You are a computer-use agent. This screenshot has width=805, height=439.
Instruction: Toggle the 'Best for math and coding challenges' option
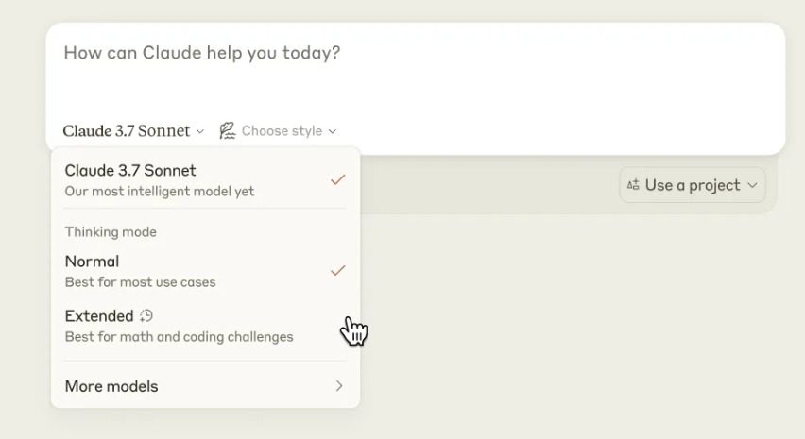179,337
